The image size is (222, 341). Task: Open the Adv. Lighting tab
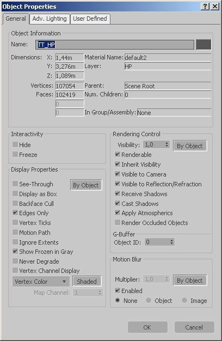50,19
